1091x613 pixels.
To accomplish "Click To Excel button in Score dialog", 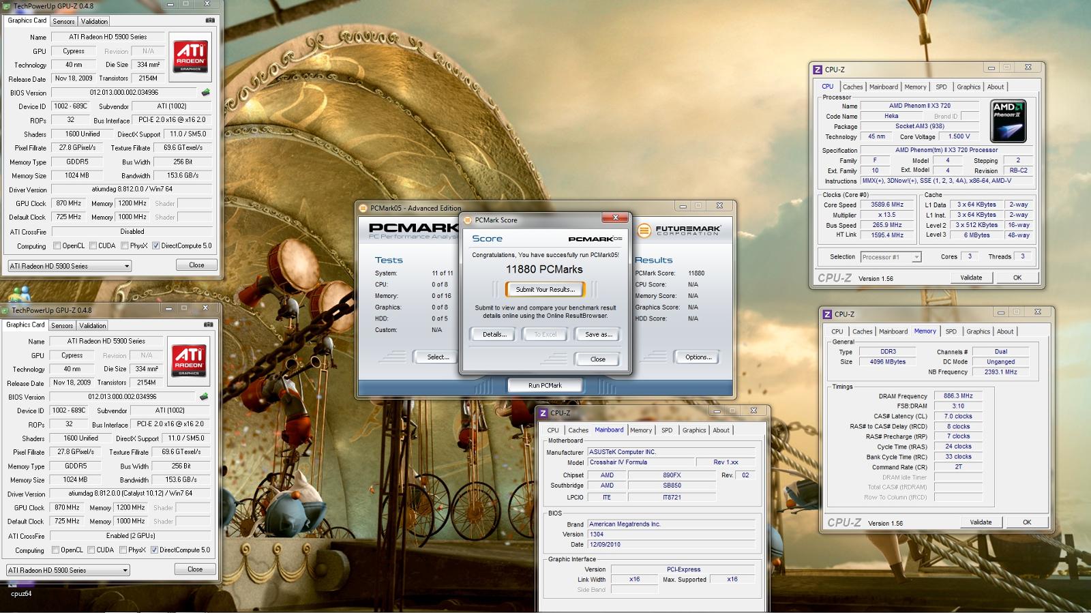I will click(x=545, y=334).
